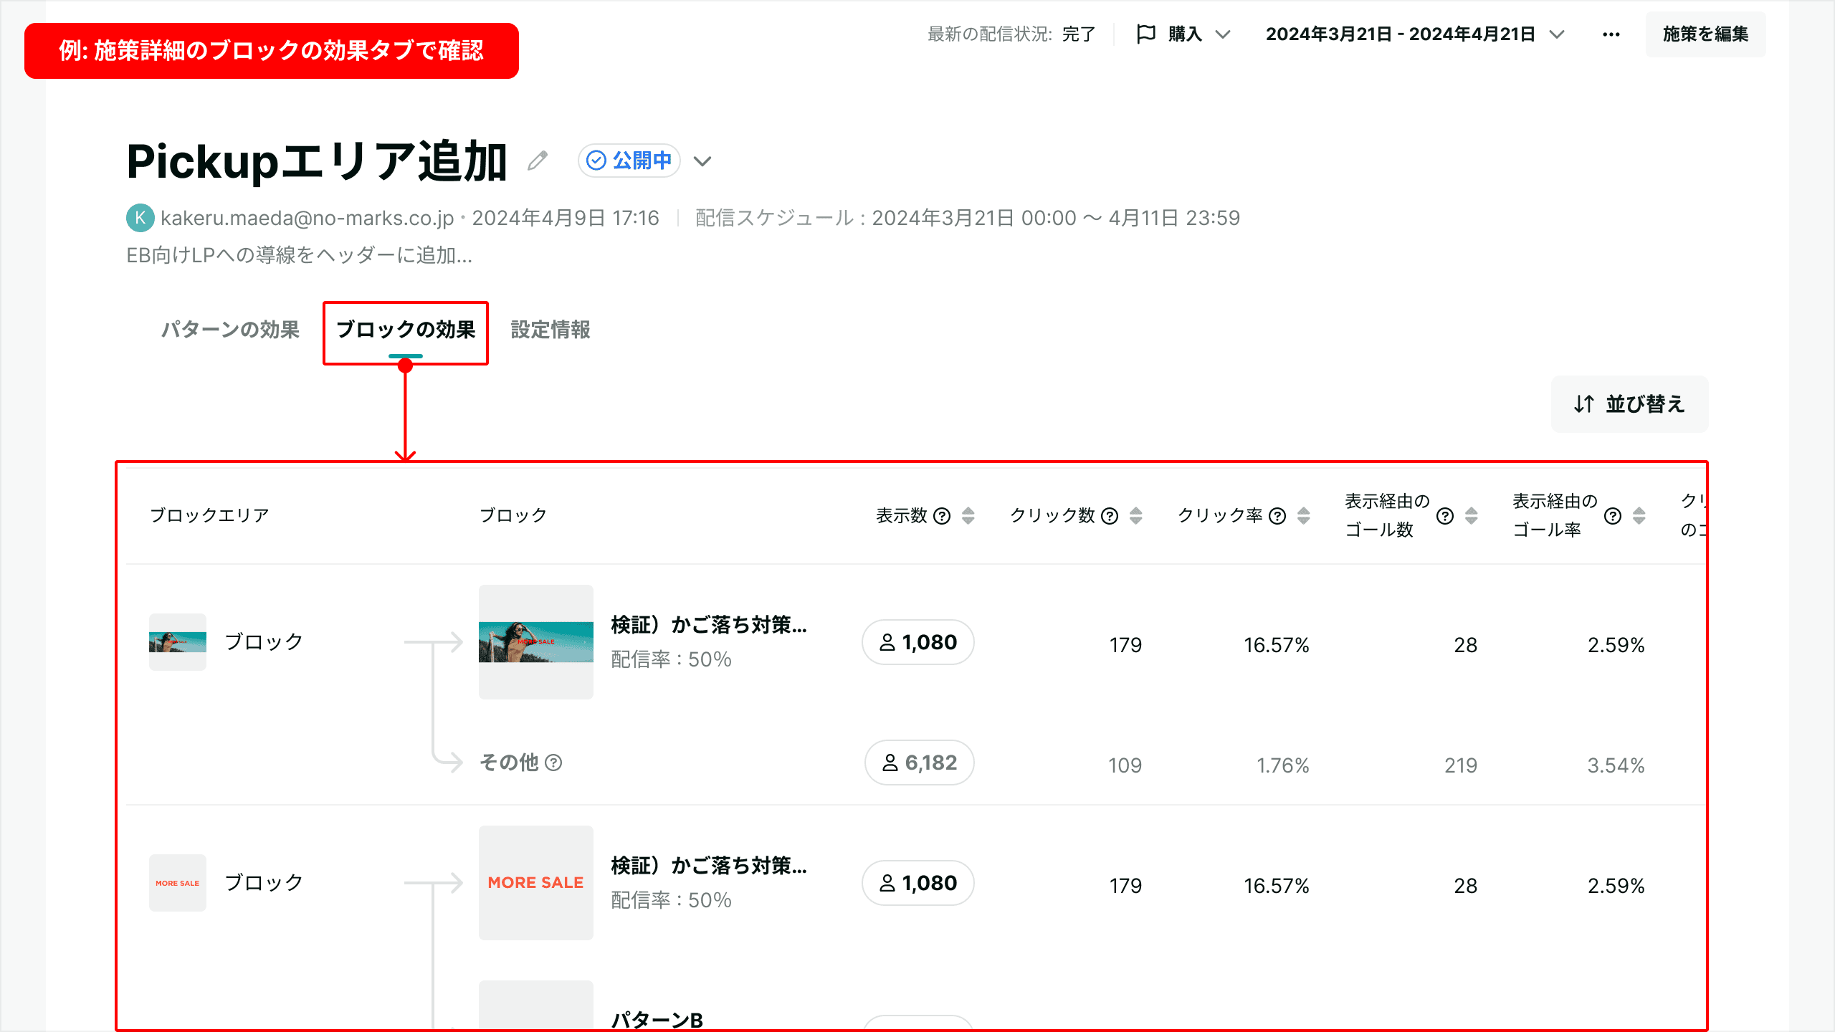Click the MORE SALE block thumbnail
1835x1032 pixels.
(535, 883)
